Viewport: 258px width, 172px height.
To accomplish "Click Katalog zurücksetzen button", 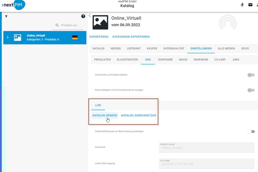I will pos(139,115).
